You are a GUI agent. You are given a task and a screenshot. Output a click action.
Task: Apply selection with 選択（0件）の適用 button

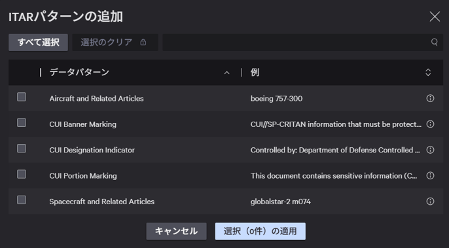click(x=260, y=231)
